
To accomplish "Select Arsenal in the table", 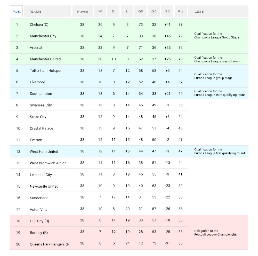I will click(36, 47).
